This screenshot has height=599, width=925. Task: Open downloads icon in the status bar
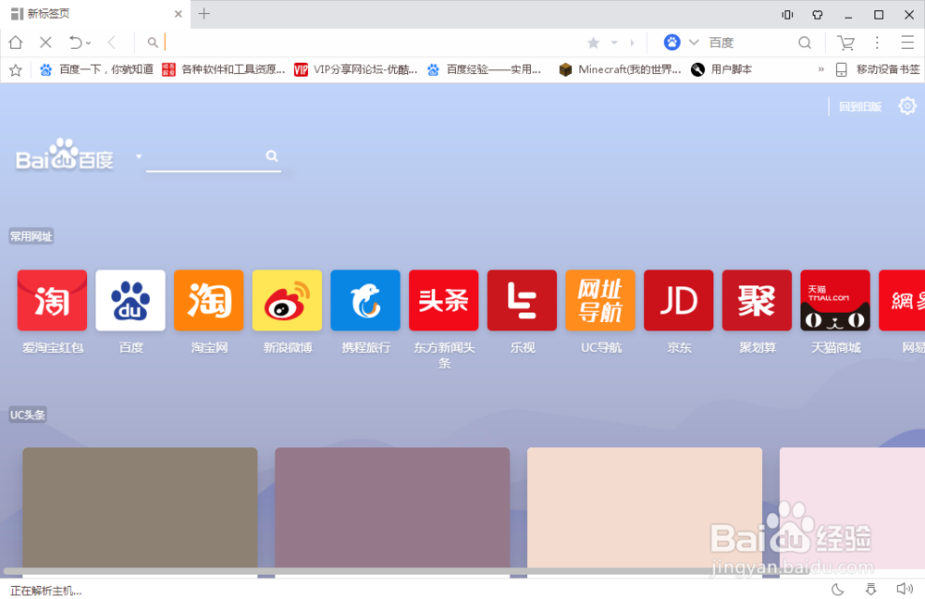[870, 589]
